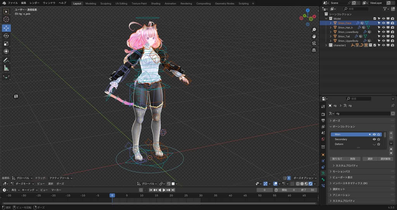The height and width of the screenshot is (210, 397).
Task: Jump to the last frame
Action: 173,190
